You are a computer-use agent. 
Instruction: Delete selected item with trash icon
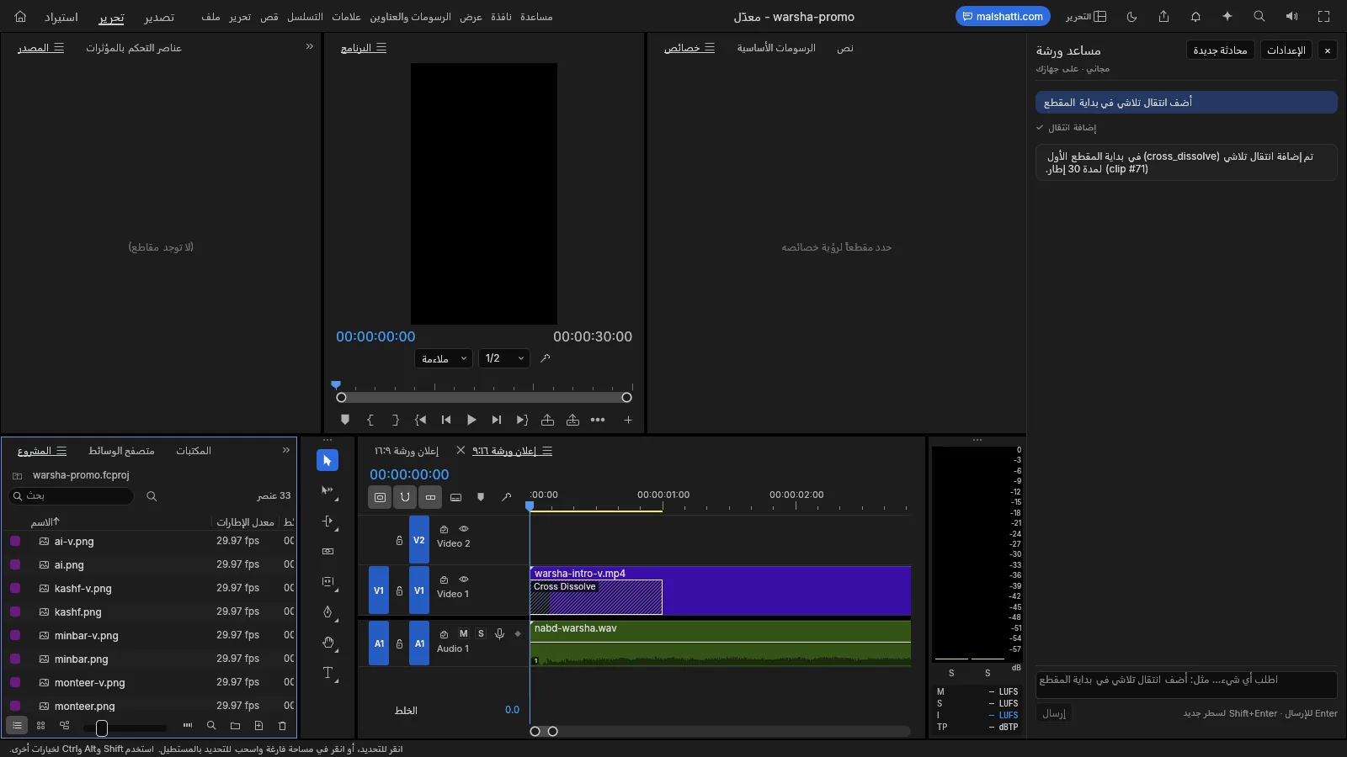[282, 725]
